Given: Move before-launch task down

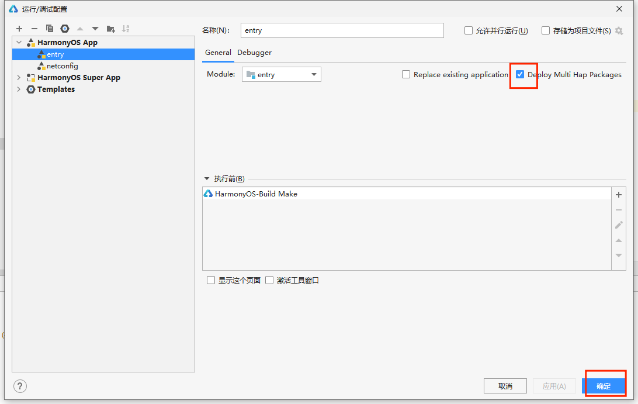Looking at the screenshot, I should click(619, 255).
